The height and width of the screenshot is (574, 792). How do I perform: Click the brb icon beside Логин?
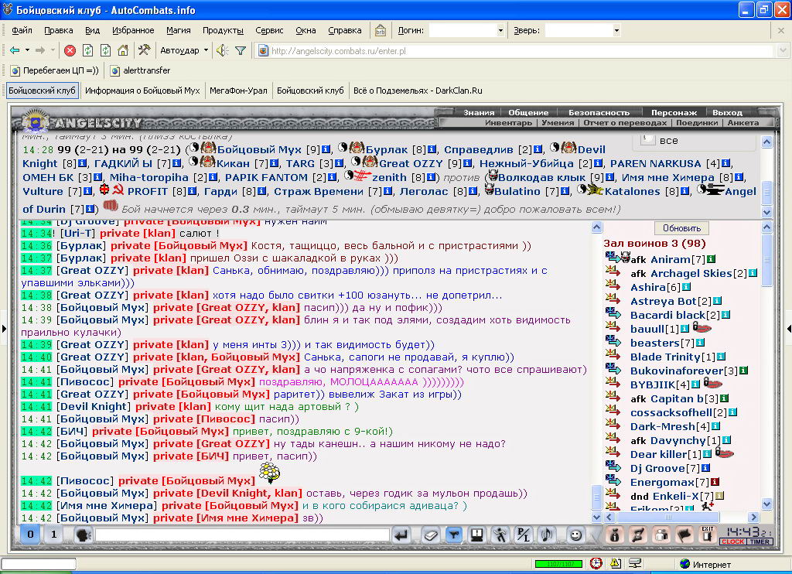coord(381,30)
